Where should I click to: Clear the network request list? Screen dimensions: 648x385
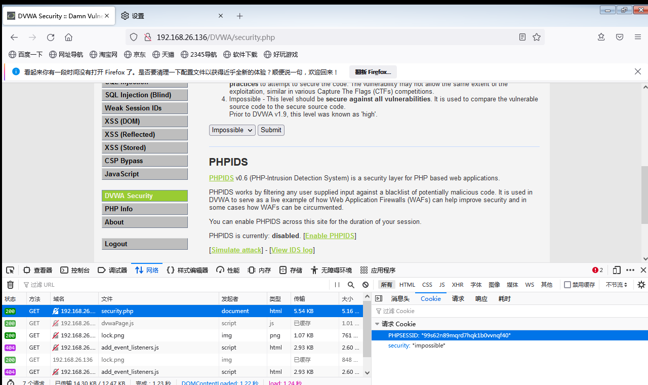(10, 285)
